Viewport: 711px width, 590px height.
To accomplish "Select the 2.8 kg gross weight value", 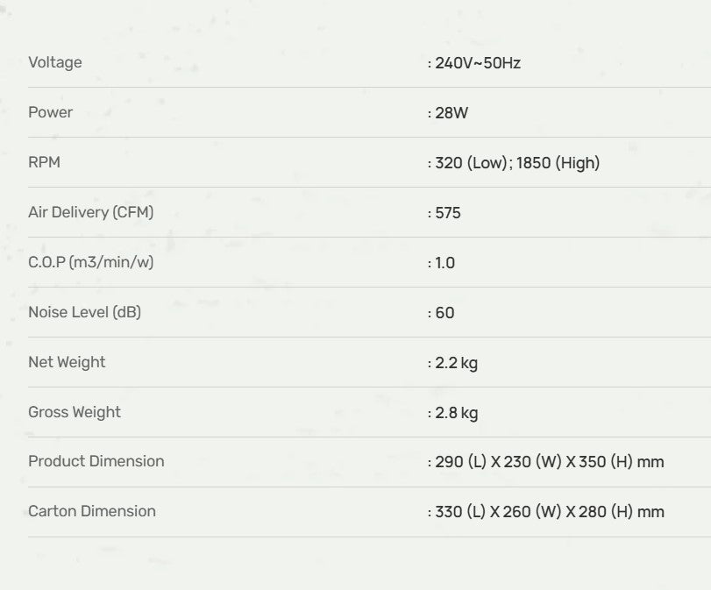I will [457, 413].
